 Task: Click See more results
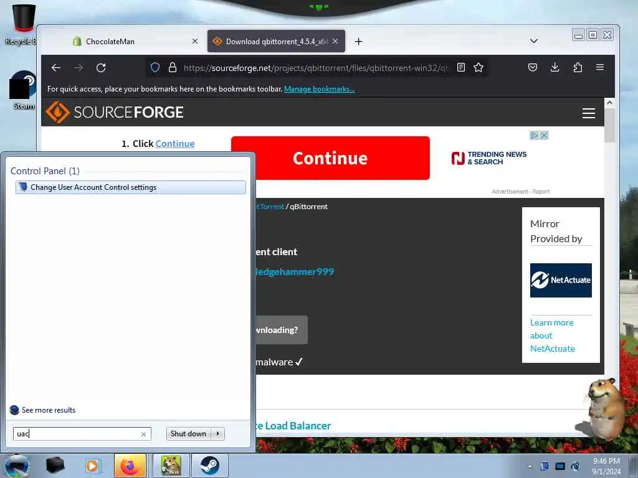43,410
